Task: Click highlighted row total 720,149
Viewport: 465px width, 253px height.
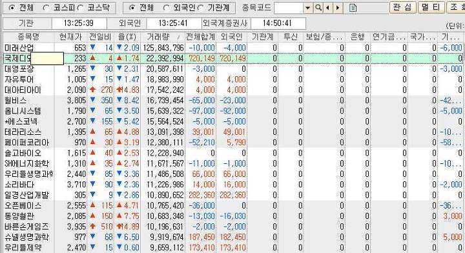Action: point(201,58)
